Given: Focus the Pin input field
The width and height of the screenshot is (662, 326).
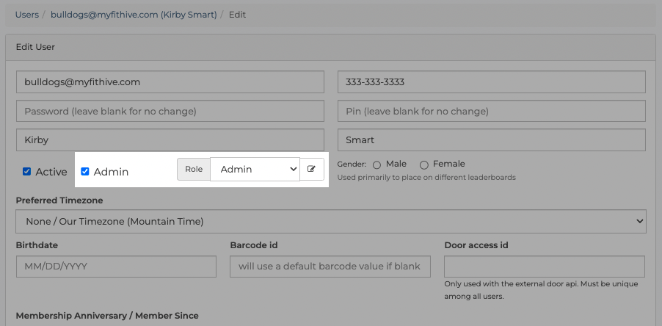Looking at the screenshot, I should click(x=492, y=111).
